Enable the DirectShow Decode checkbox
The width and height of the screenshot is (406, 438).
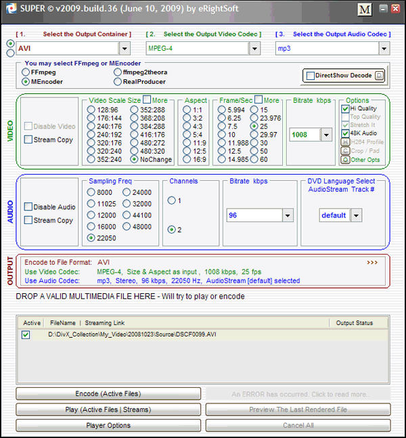coord(310,76)
